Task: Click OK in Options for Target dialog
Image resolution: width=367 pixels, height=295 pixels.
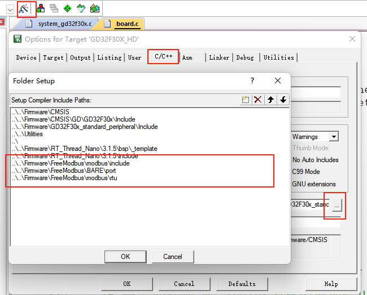Action: (127, 284)
